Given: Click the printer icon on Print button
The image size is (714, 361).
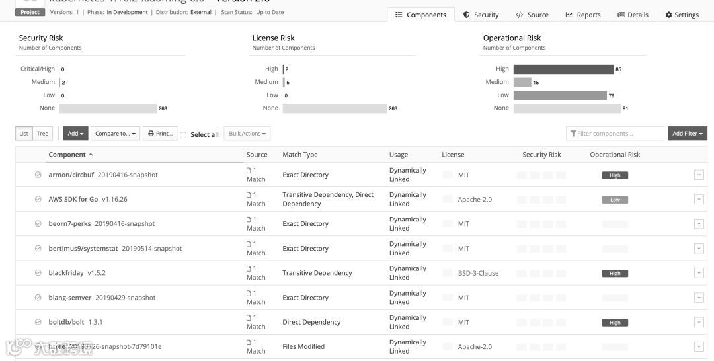Looking at the screenshot, I should [x=151, y=134].
